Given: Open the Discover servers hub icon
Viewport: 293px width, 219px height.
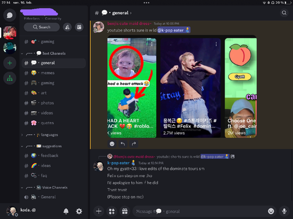Looking at the screenshot, I should tap(10, 78).
